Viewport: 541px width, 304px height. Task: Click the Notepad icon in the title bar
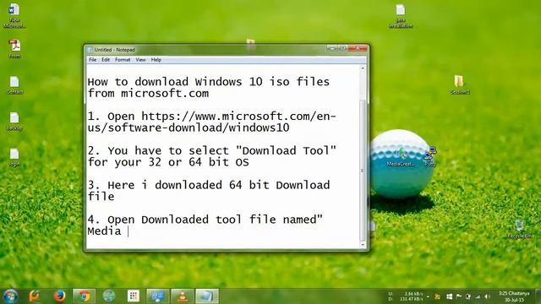(90, 50)
